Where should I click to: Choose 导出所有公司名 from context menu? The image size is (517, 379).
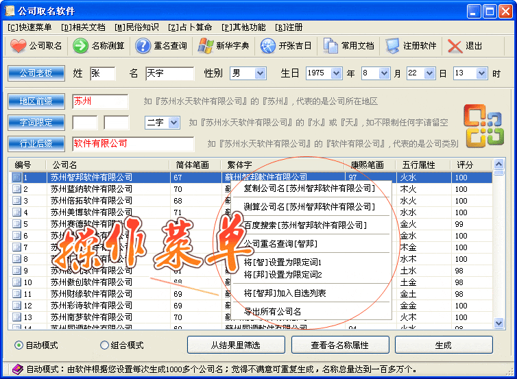(272, 312)
